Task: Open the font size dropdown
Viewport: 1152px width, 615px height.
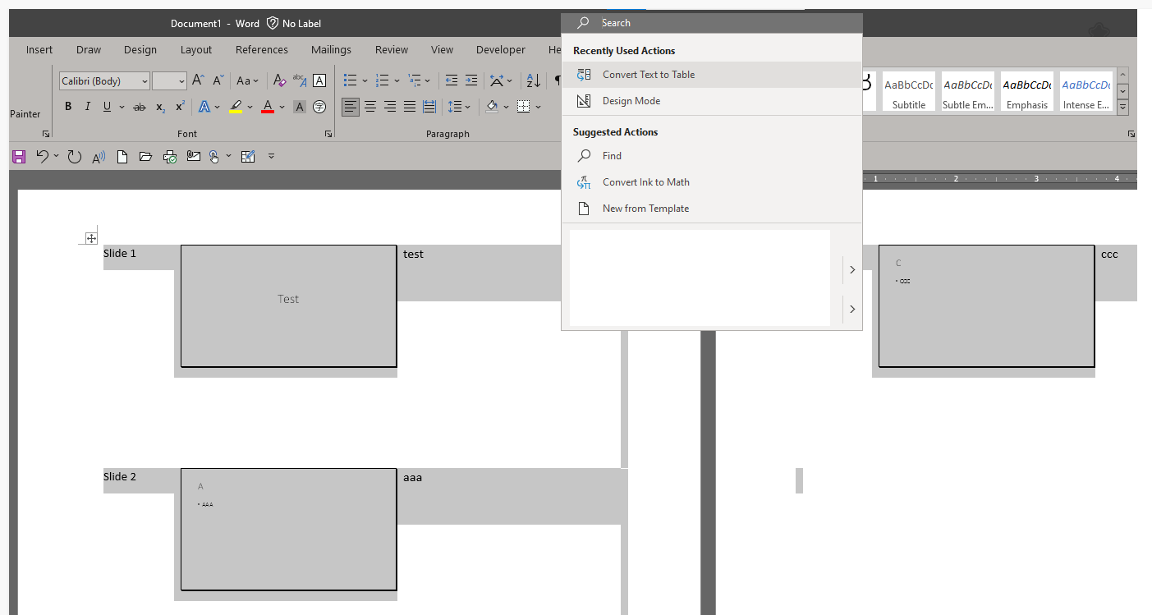Action: coord(181,80)
